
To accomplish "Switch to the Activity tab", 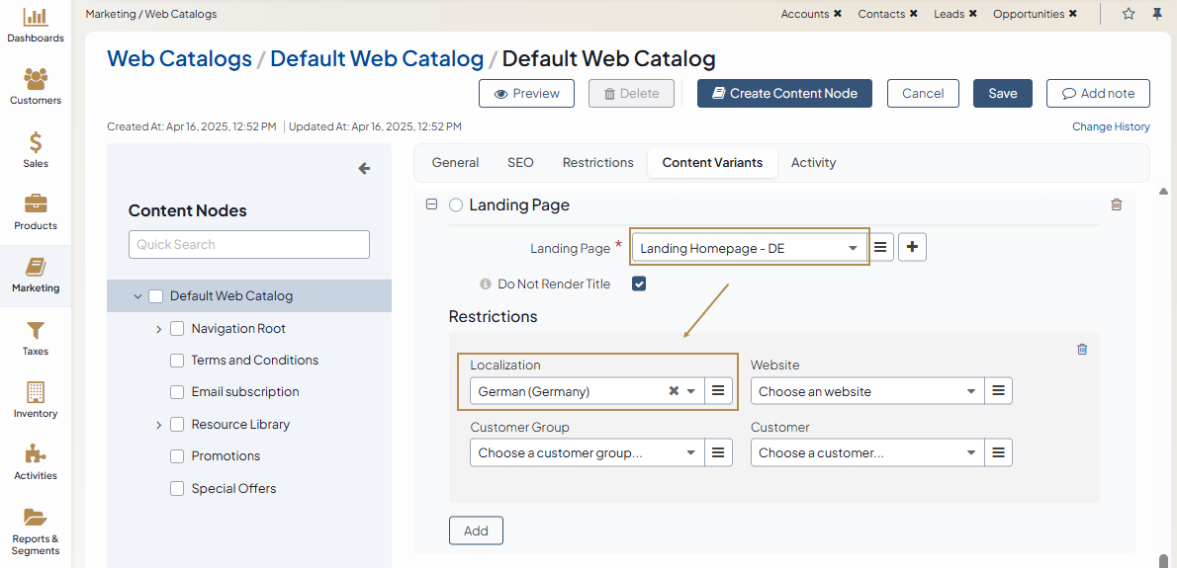I will point(813,163).
